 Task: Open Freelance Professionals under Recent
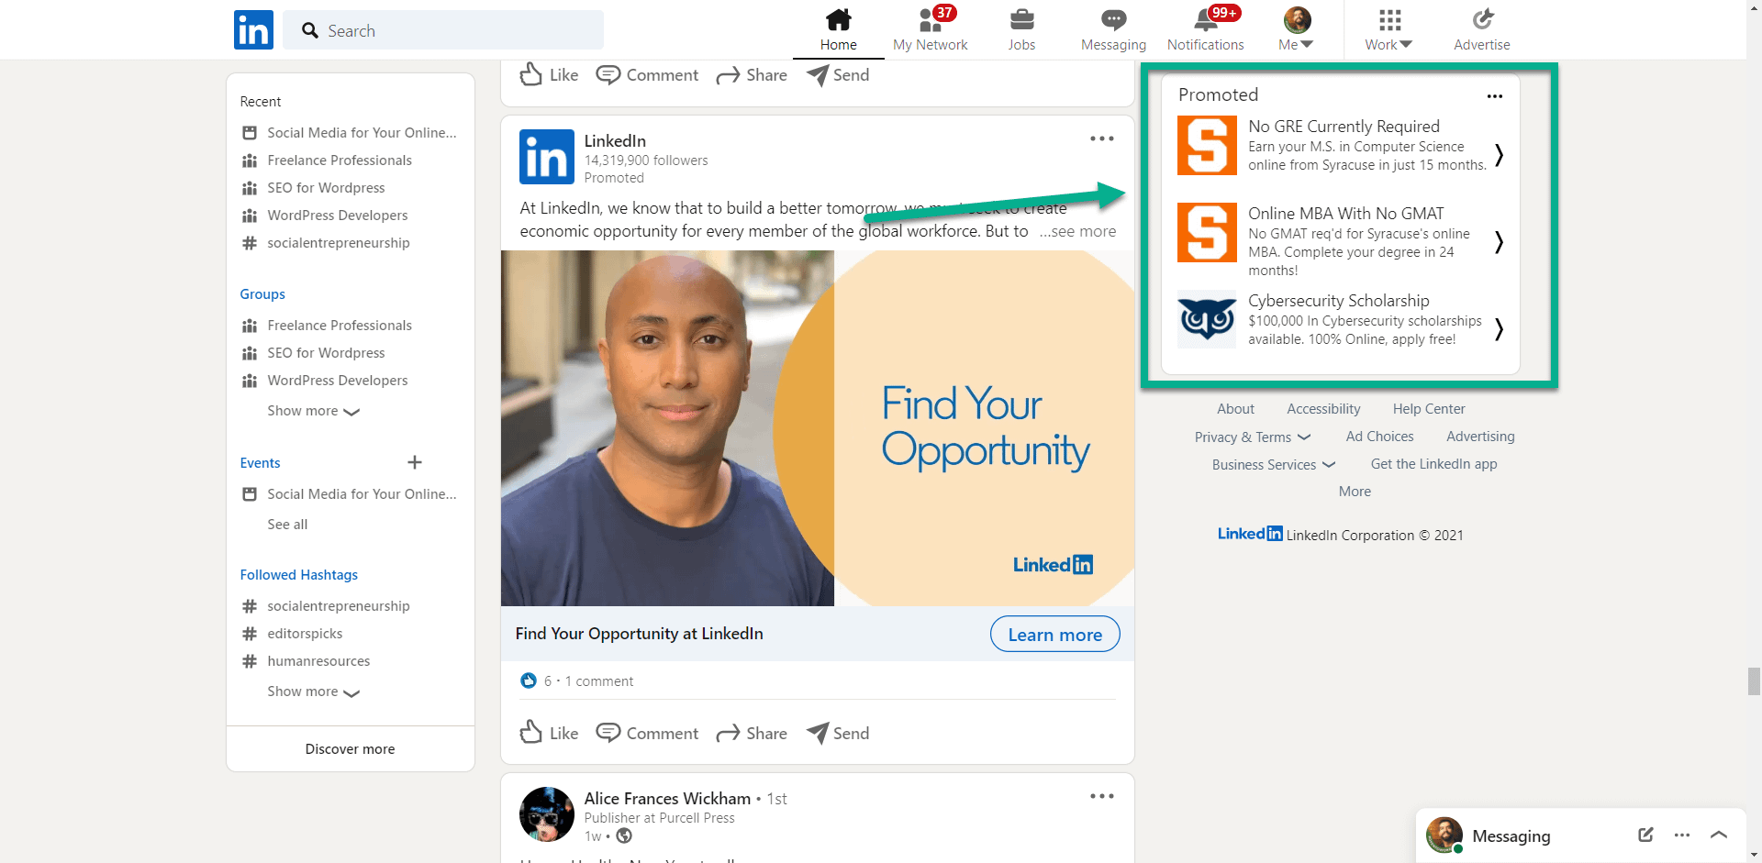340,160
